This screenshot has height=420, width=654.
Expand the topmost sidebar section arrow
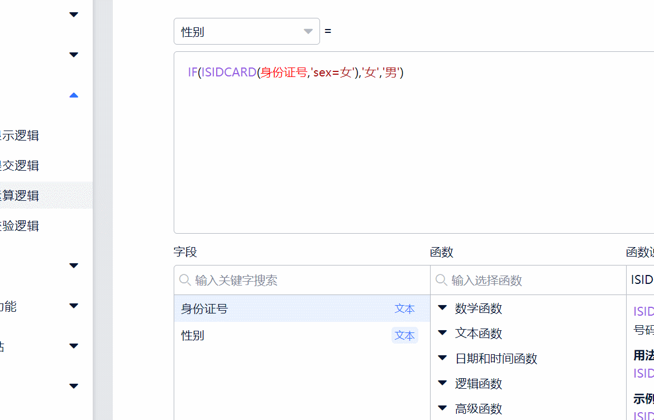(x=74, y=15)
